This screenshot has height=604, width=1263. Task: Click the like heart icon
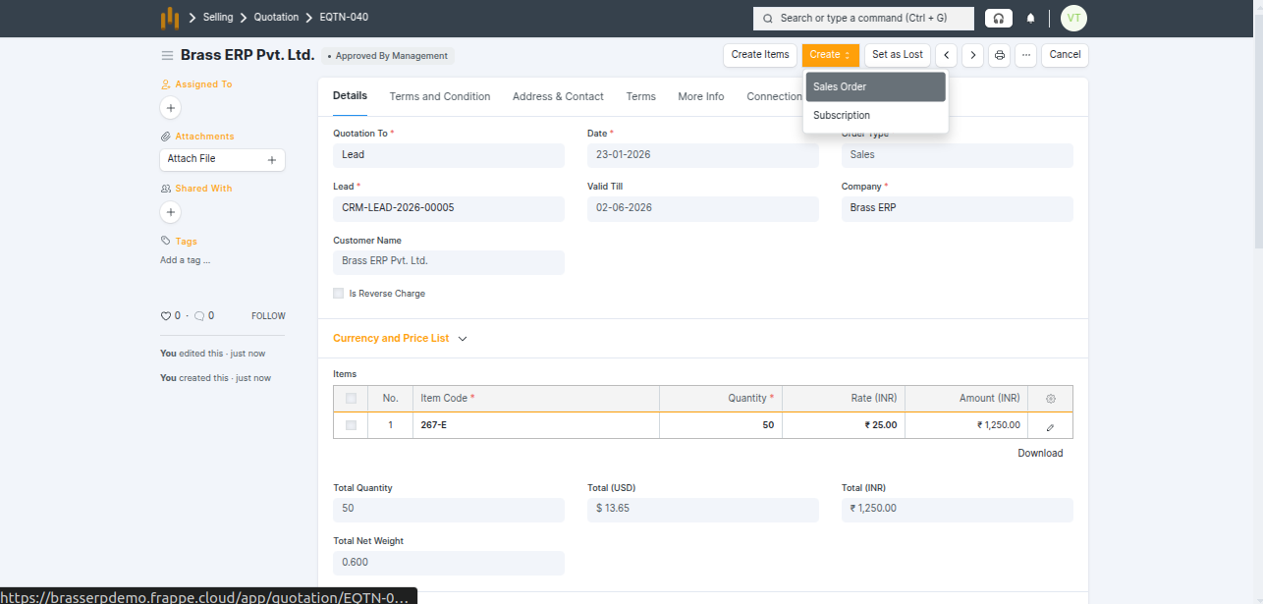[x=166, y=316]
